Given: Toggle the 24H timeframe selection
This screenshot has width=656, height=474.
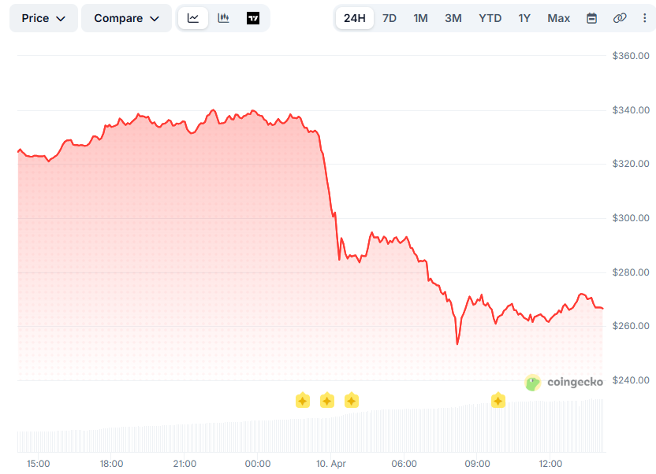Looking at the screenshot, I should (355, 17).
